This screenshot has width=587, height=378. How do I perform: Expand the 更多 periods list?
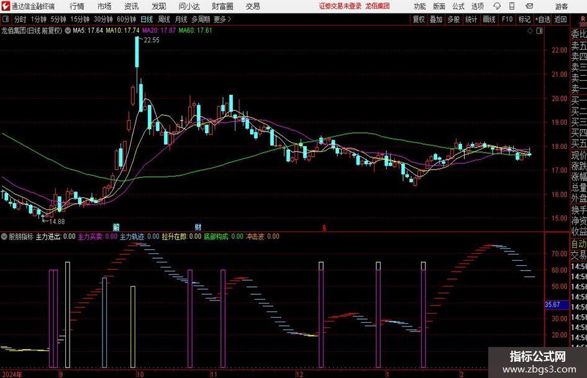[x=222, y=19]
